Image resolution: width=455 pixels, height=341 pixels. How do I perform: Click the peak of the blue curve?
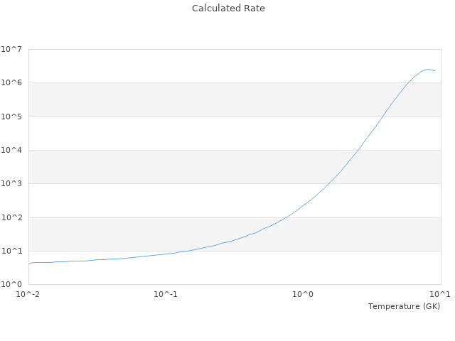point(428,69)
